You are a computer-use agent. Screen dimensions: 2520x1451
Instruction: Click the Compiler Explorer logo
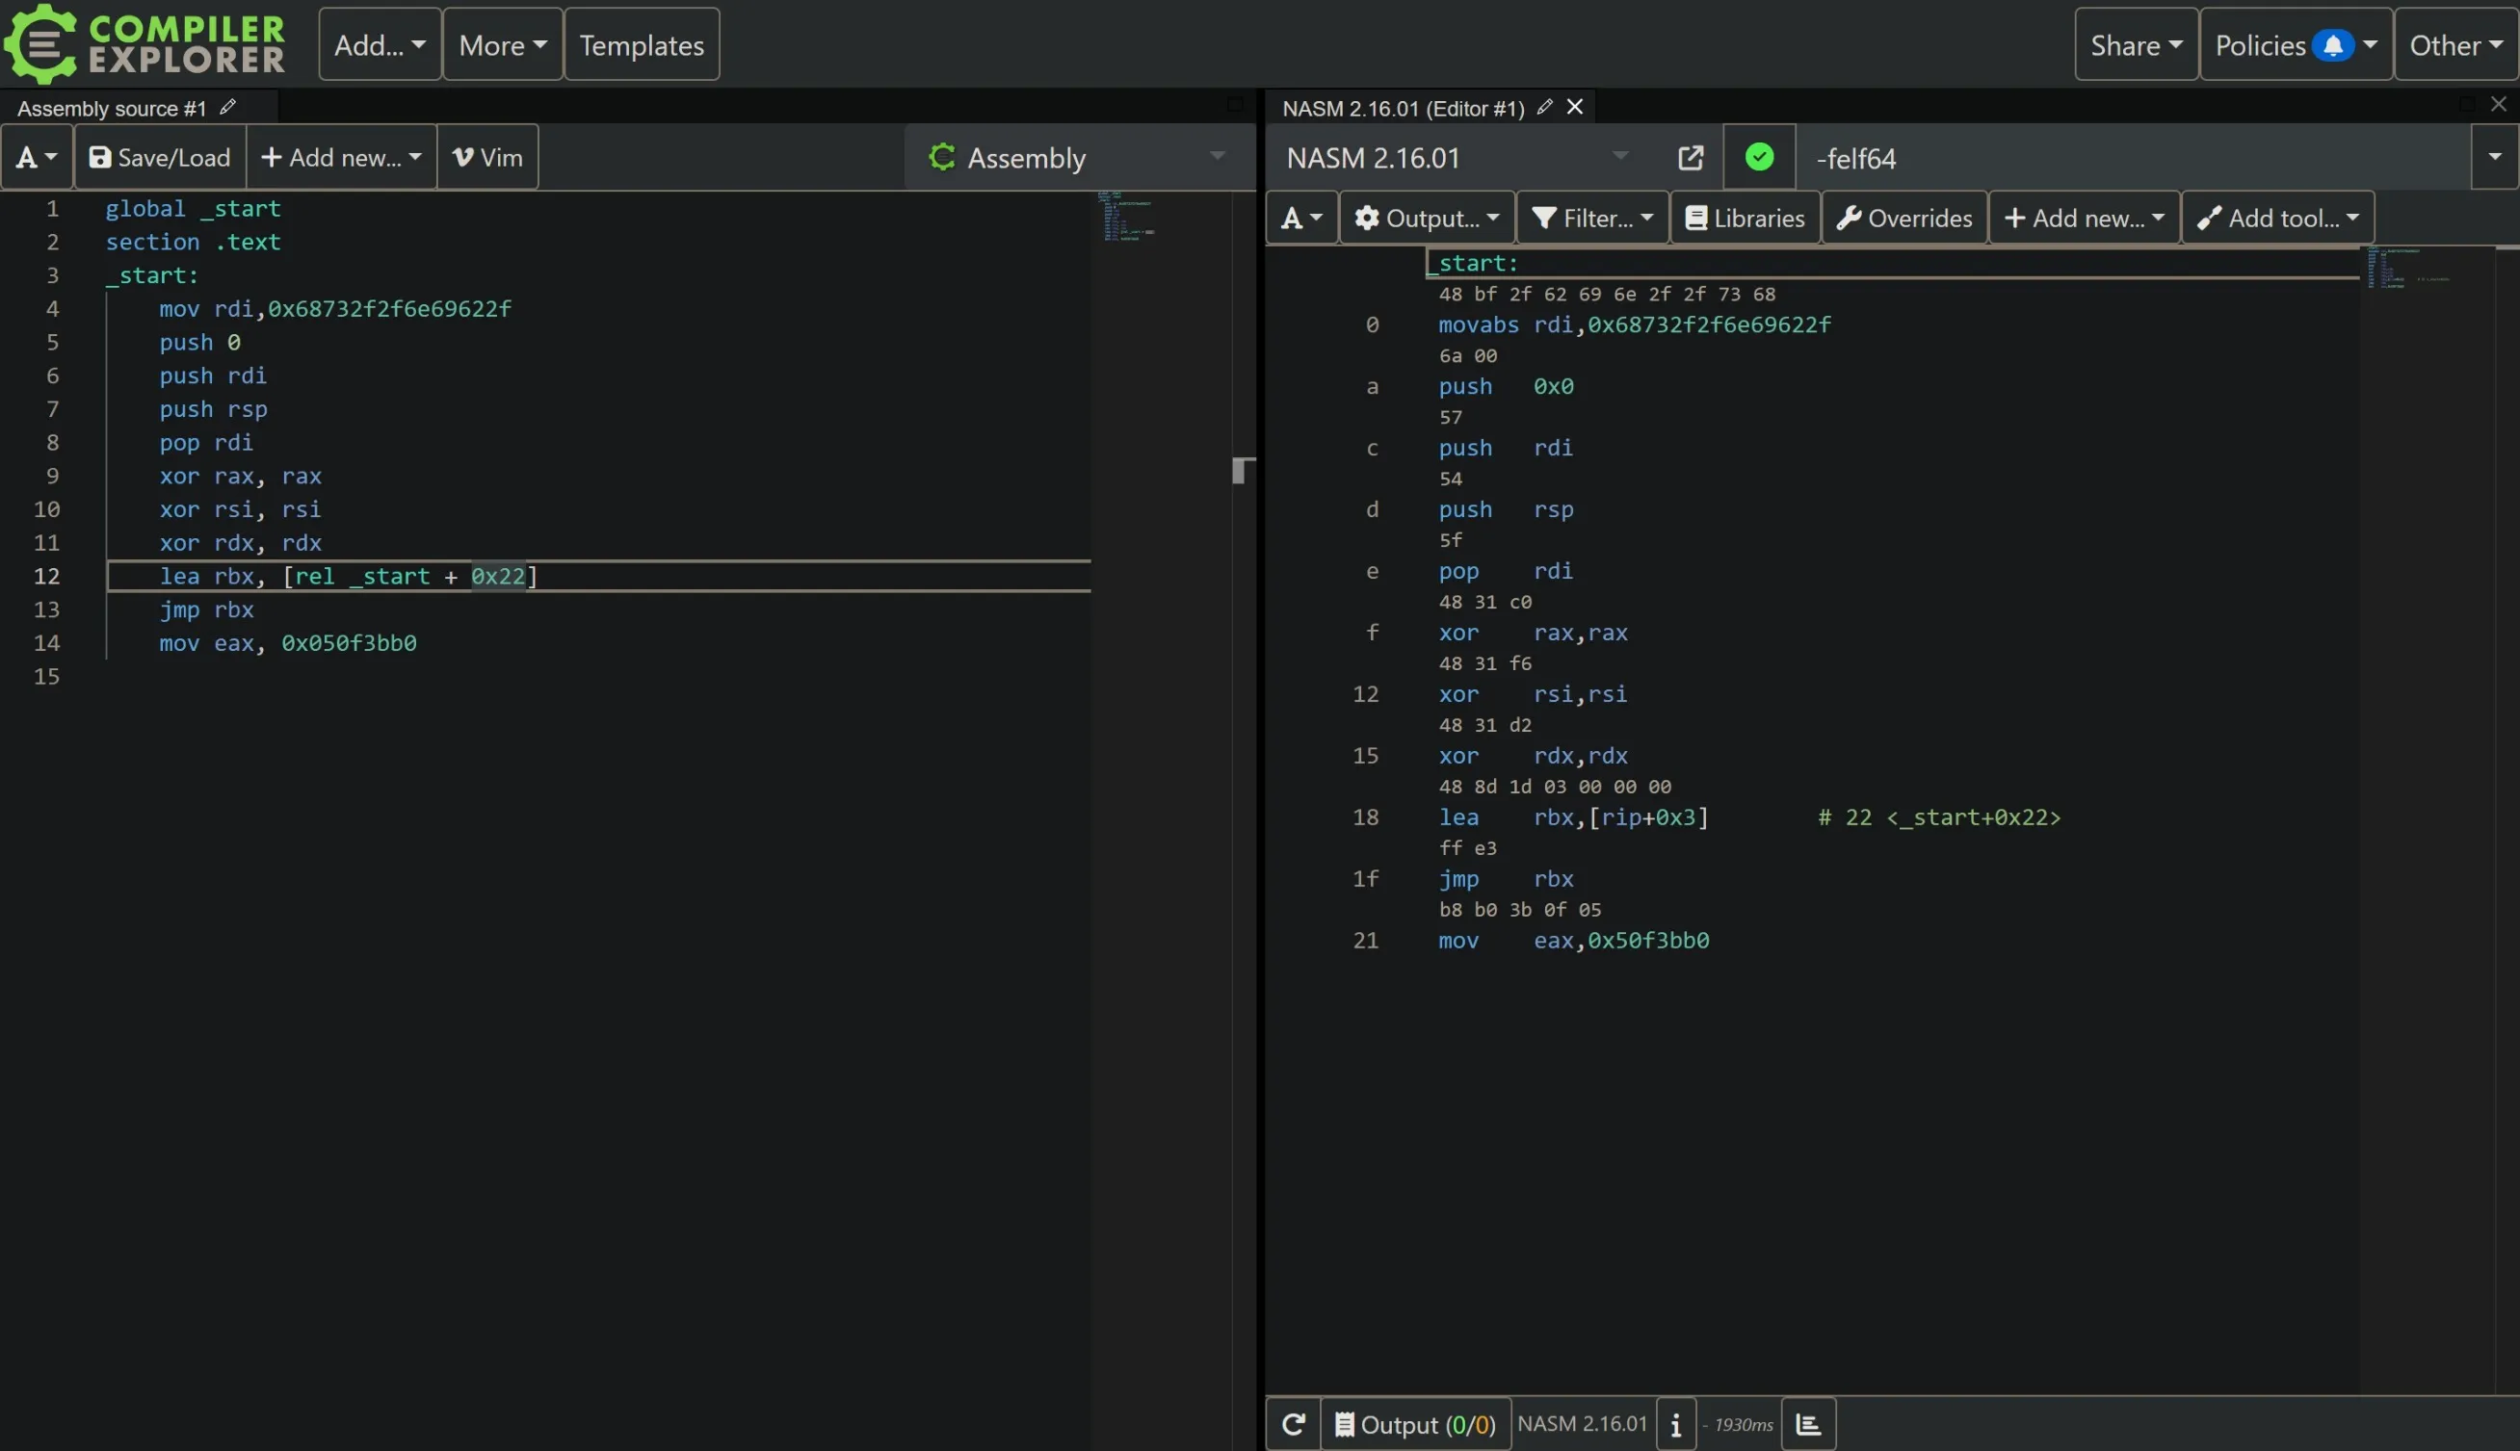point(145,44)
